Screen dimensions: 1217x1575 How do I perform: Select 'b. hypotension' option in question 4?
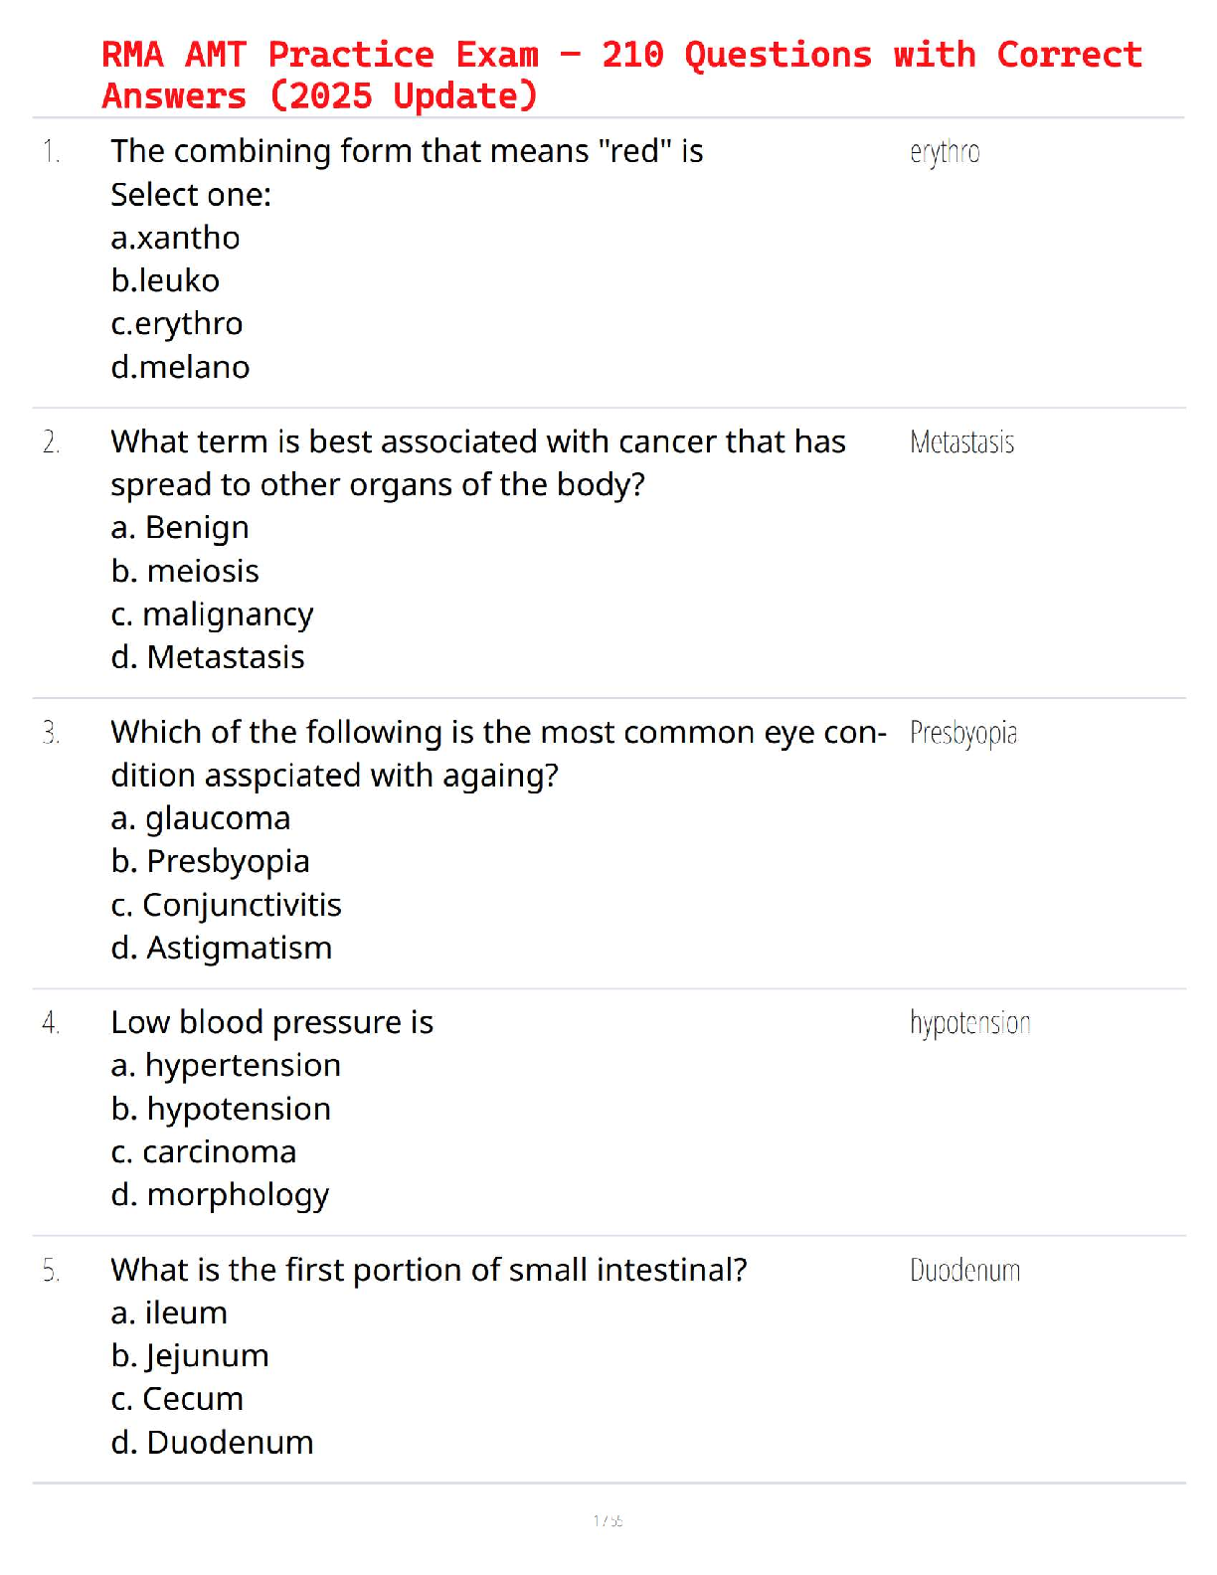tap(221, 1109)
